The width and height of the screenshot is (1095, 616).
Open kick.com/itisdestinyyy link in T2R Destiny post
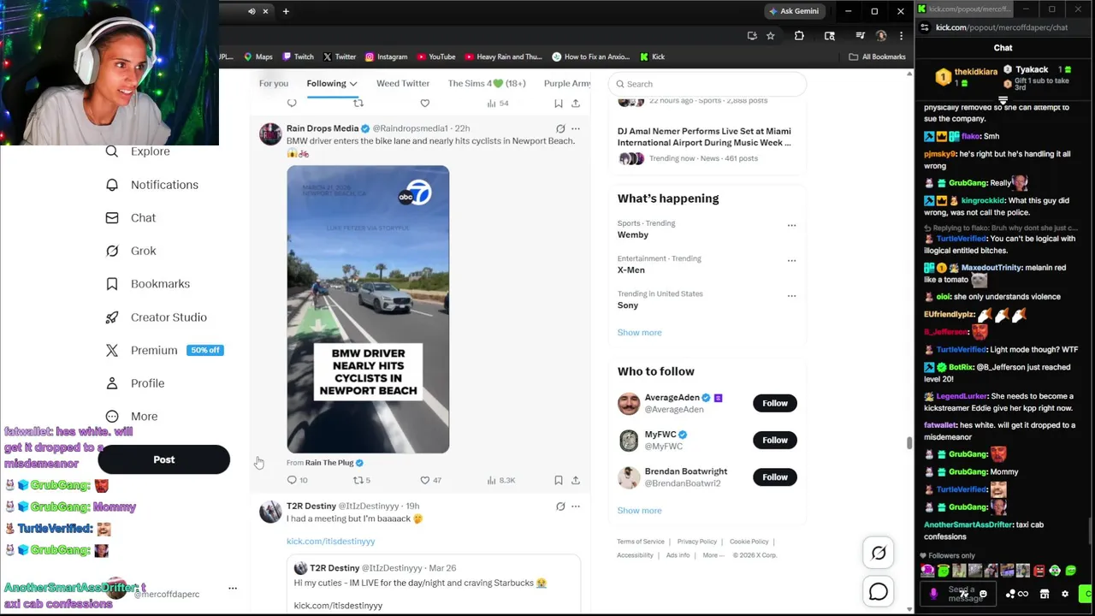point(330,542)
